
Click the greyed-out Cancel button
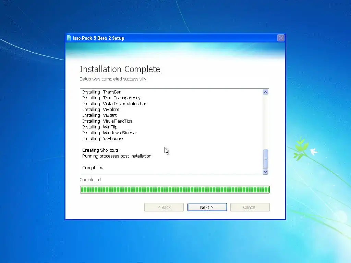[x=250, y=207]
